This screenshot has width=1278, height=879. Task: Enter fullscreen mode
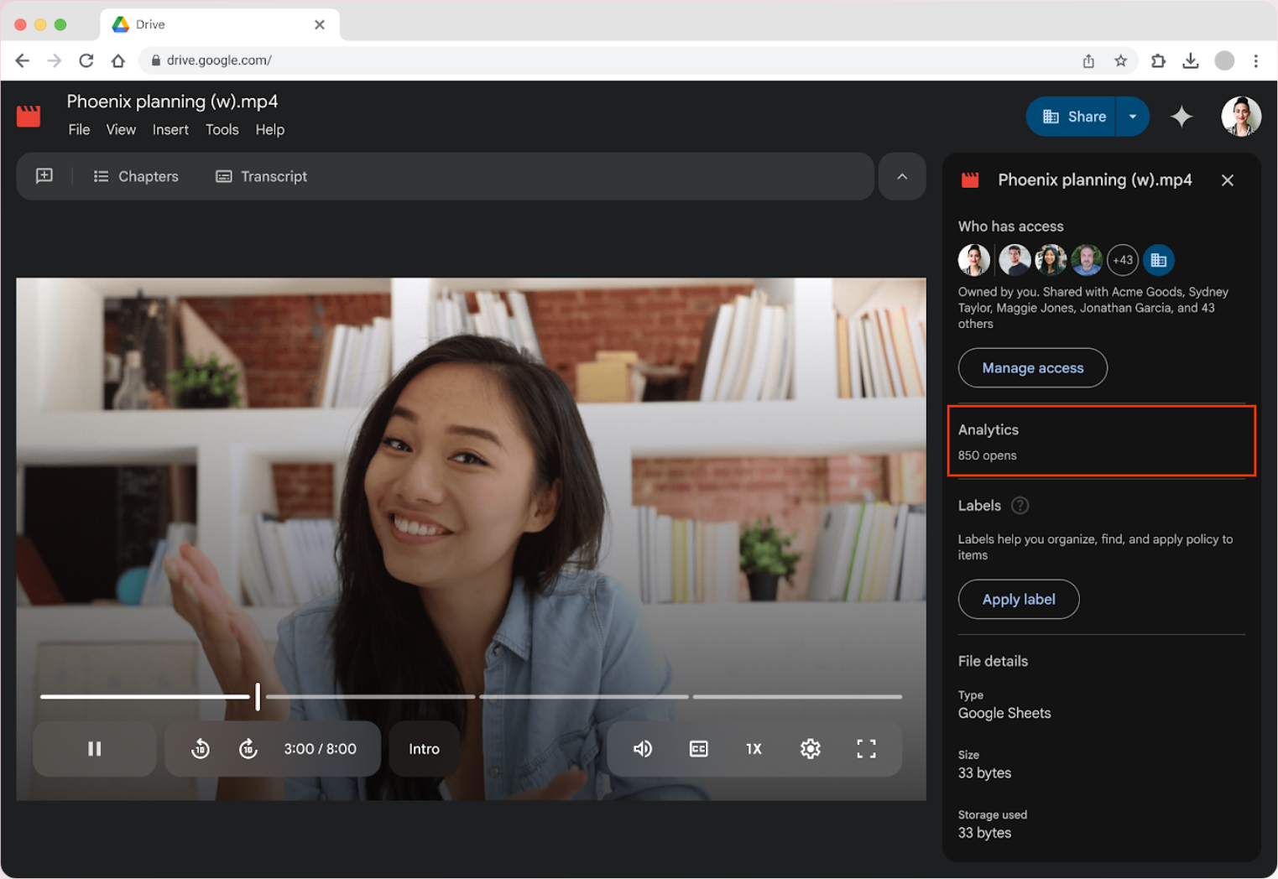866,748
